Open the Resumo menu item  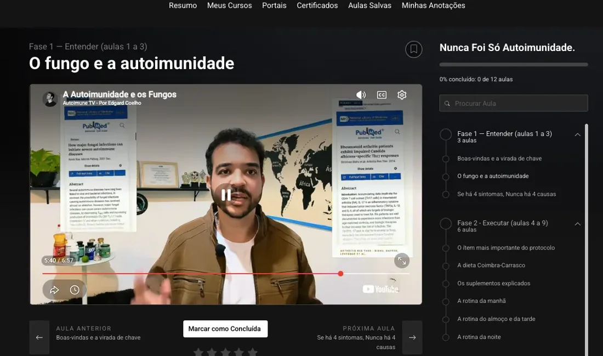183,5
